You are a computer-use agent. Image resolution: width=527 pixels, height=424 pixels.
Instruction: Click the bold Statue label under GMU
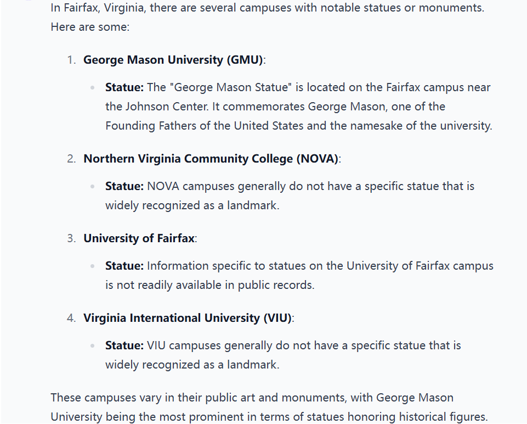(x=124, y=87)
